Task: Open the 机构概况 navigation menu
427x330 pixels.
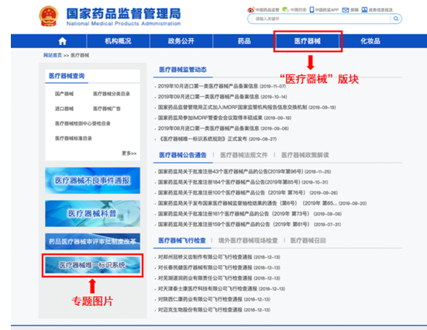Action: coord(118,41)
